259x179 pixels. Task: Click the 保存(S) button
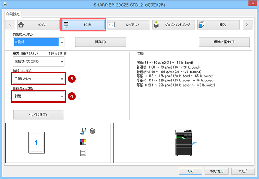[x=100, y=42]
